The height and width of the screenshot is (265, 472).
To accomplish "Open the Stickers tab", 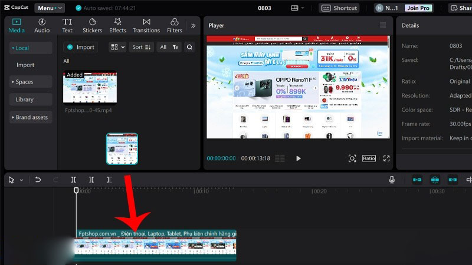I will (93, 25).
